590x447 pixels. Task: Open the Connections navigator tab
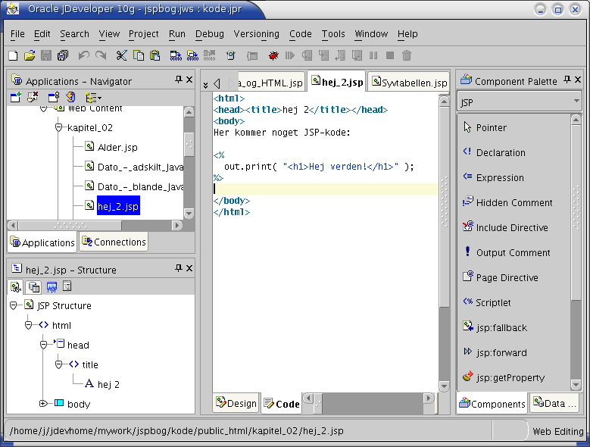(114, 242)
